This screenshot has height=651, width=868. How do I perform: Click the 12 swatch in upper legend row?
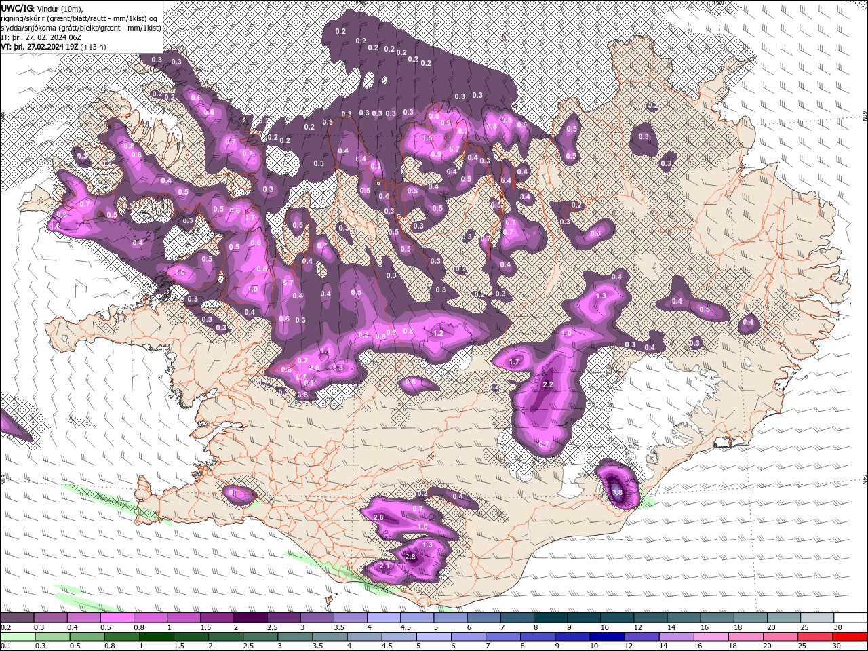[x=650, y=618]
